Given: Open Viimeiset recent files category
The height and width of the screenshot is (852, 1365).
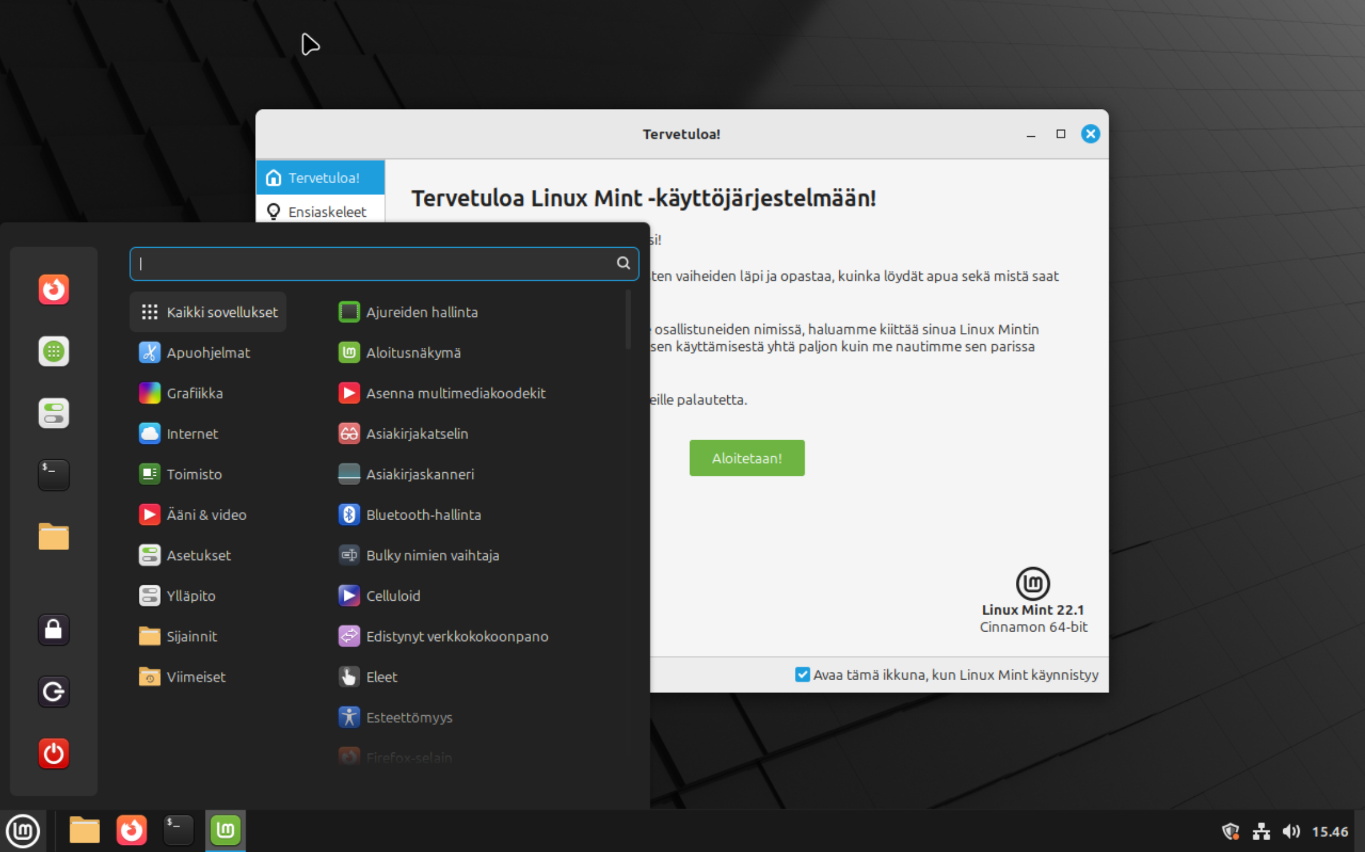Looking at the screenshot, I should pyautogui.click(x=208, y=677).
